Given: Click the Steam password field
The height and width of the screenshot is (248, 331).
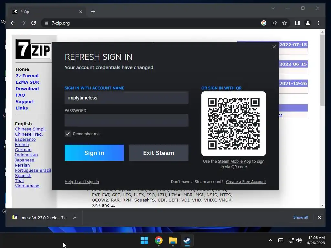Looking at the screenshot, I should 126,120.
